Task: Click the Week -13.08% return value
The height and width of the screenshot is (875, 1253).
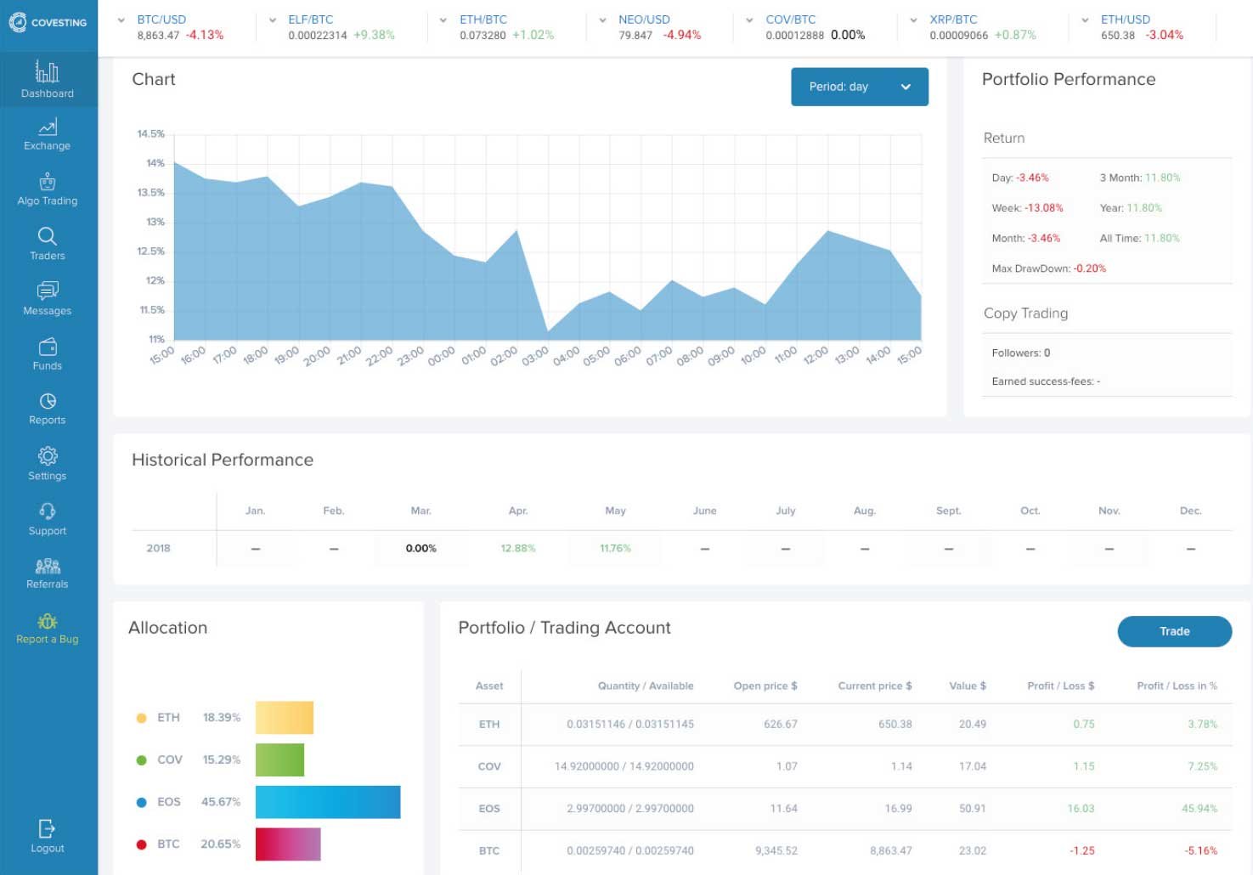Action: [1043, 208]
